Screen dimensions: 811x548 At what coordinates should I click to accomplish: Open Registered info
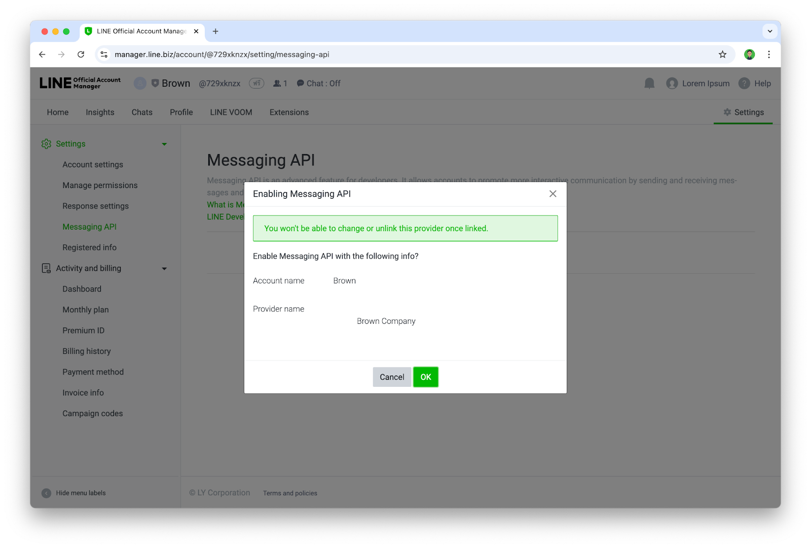pyautogui.click(x=89, y=247)
